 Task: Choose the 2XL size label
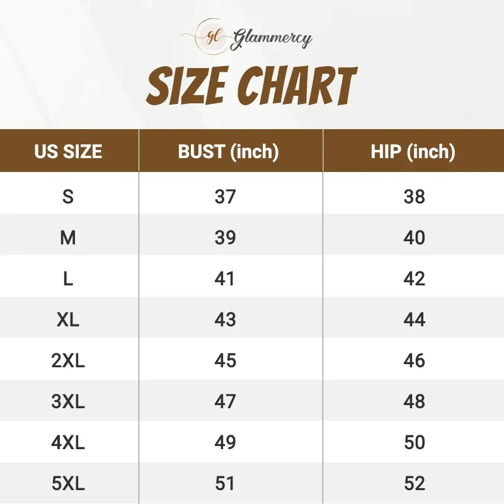[x=68, y=360]
